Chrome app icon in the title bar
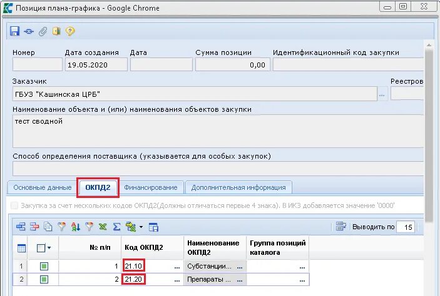The width and height of the screenshot is (440, 296). (x=8, y=8)
